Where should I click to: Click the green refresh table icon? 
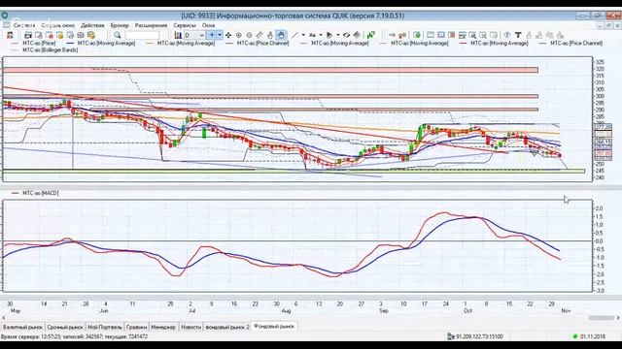pyautogui.click(x=417, y=35)
